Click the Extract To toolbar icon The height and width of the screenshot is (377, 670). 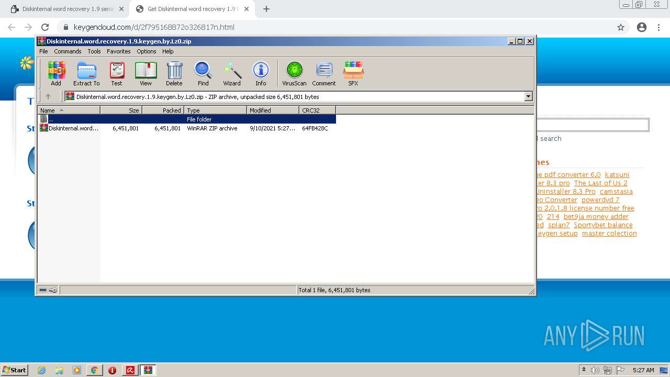86,73
